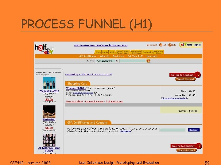Open Sell Your Stuff in orange bar
The image size is (221, 165).
[135, 56]
